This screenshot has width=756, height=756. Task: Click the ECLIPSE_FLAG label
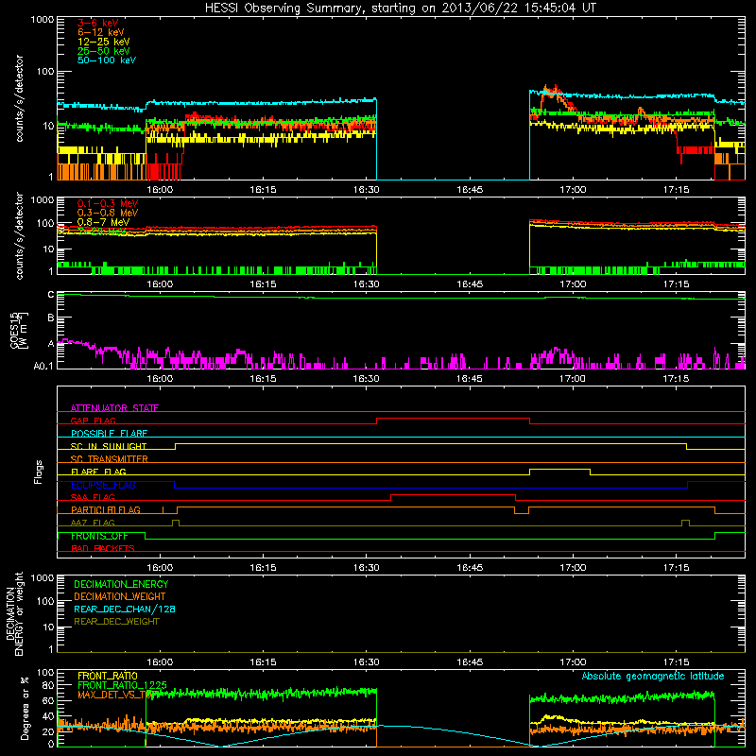tap(103, 485)
